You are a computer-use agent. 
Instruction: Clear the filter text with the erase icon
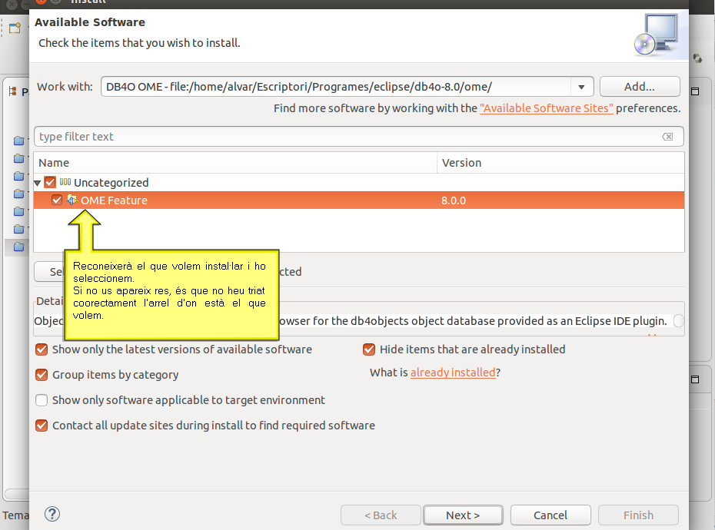click(x=667, y=137)
